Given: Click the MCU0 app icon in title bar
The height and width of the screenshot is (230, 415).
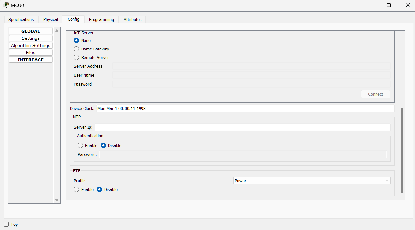Looking at the screenshot, I should [x=6, y=5].
